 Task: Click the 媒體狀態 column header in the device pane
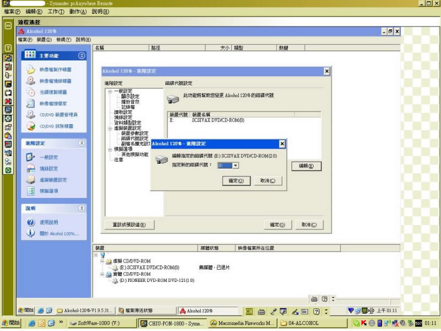(x=216, y=248)
